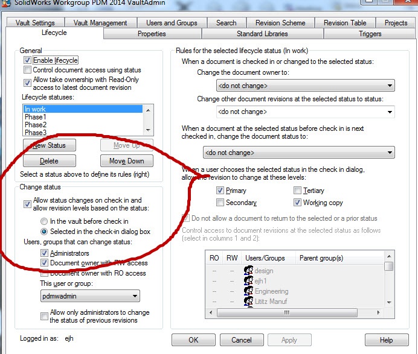Check Allow only administrators to change status

click(44, 316)
